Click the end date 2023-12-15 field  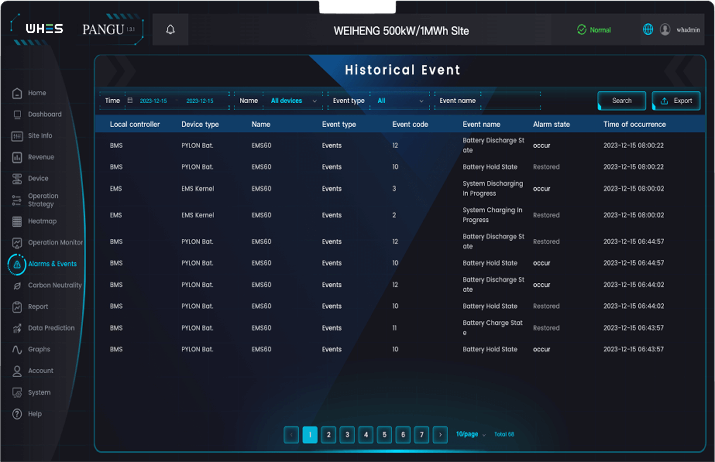(200, 101)
